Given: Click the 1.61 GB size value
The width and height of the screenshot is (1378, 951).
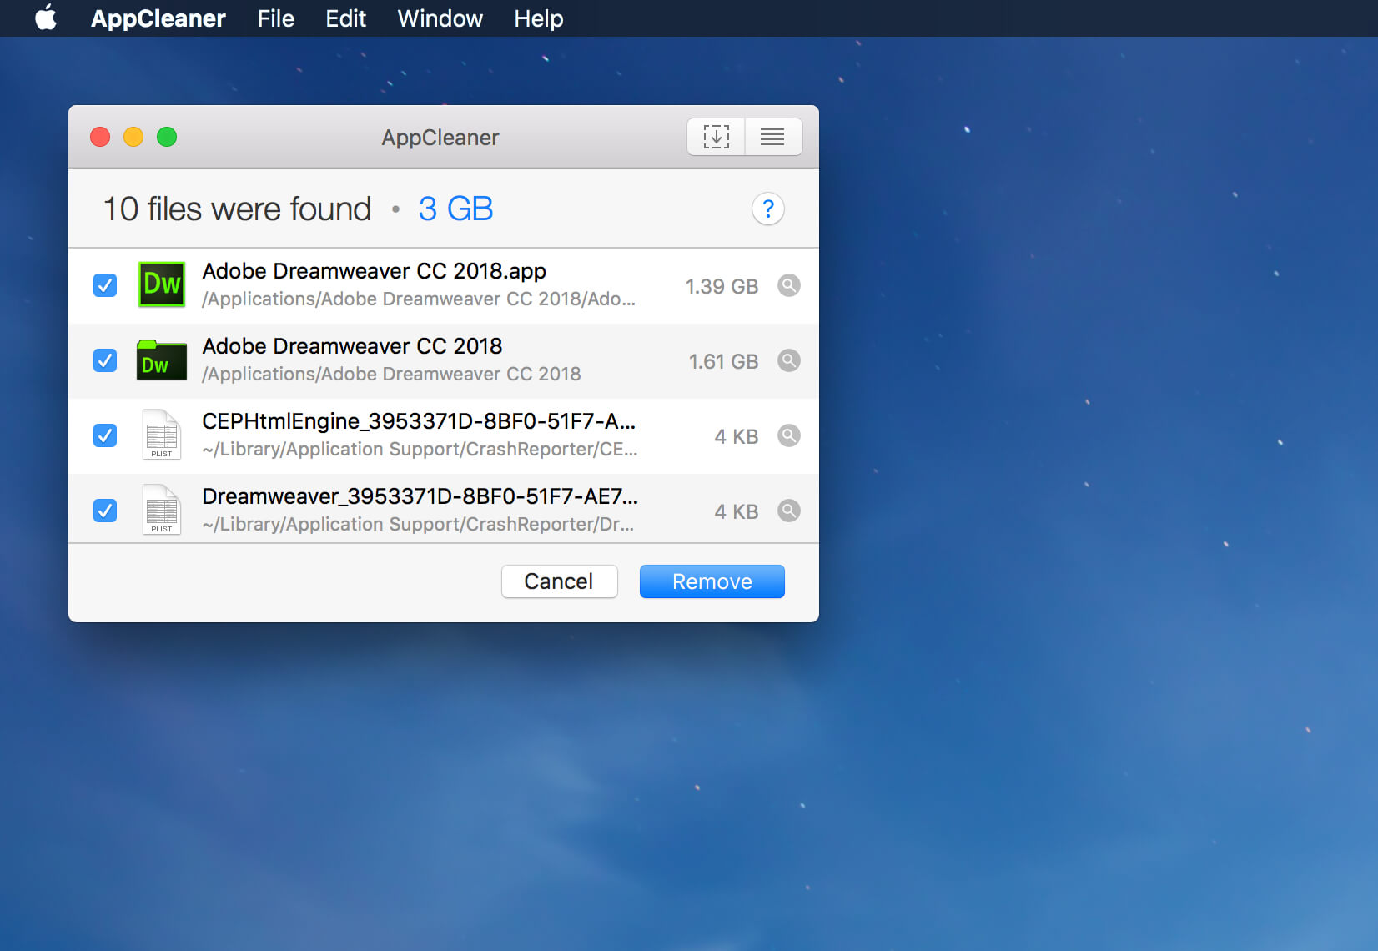Looking at the screenshot, I should (723, 361).
